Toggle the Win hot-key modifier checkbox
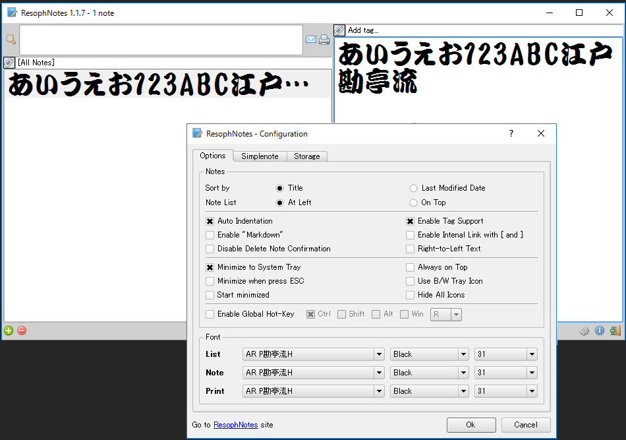The image size is (626, 440). click(405, 315)
